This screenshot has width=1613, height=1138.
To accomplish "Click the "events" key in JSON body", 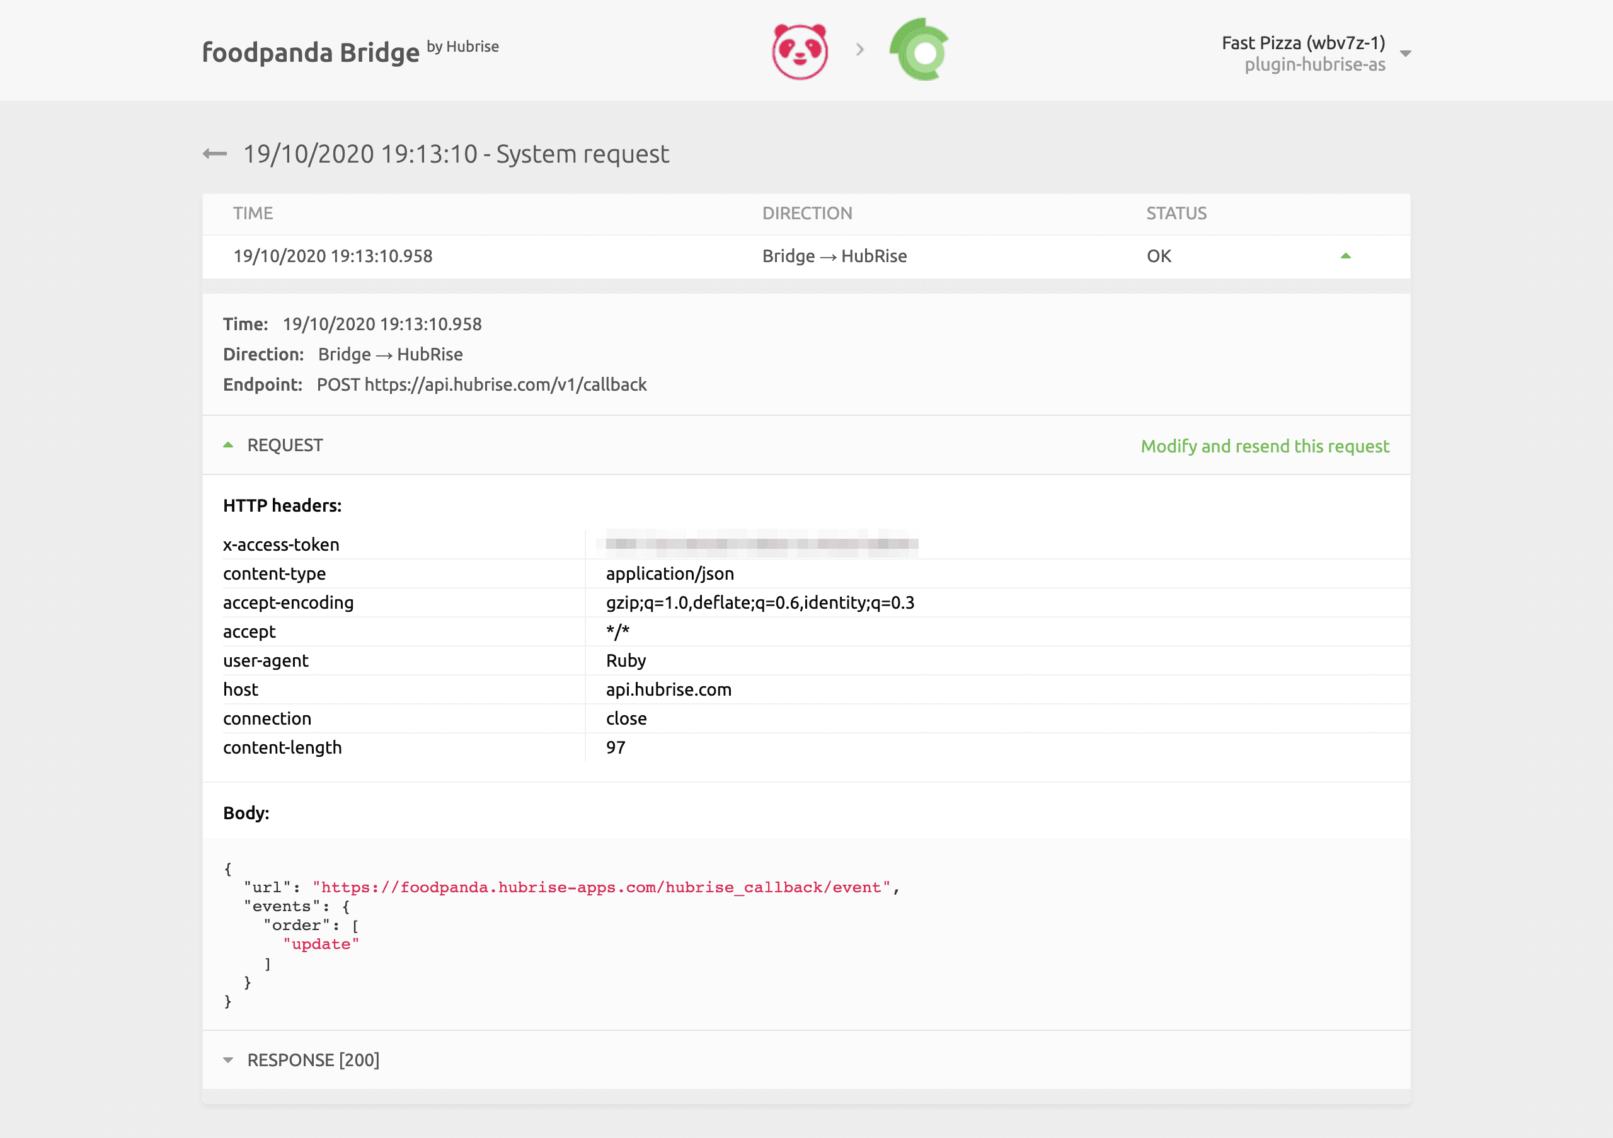I will pos(282,906).
